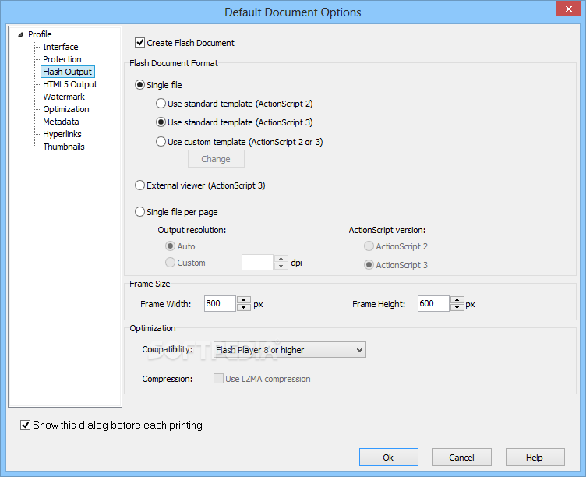Choose standard template ActionScript 3

pyautogui.click(x=161, y=122)
